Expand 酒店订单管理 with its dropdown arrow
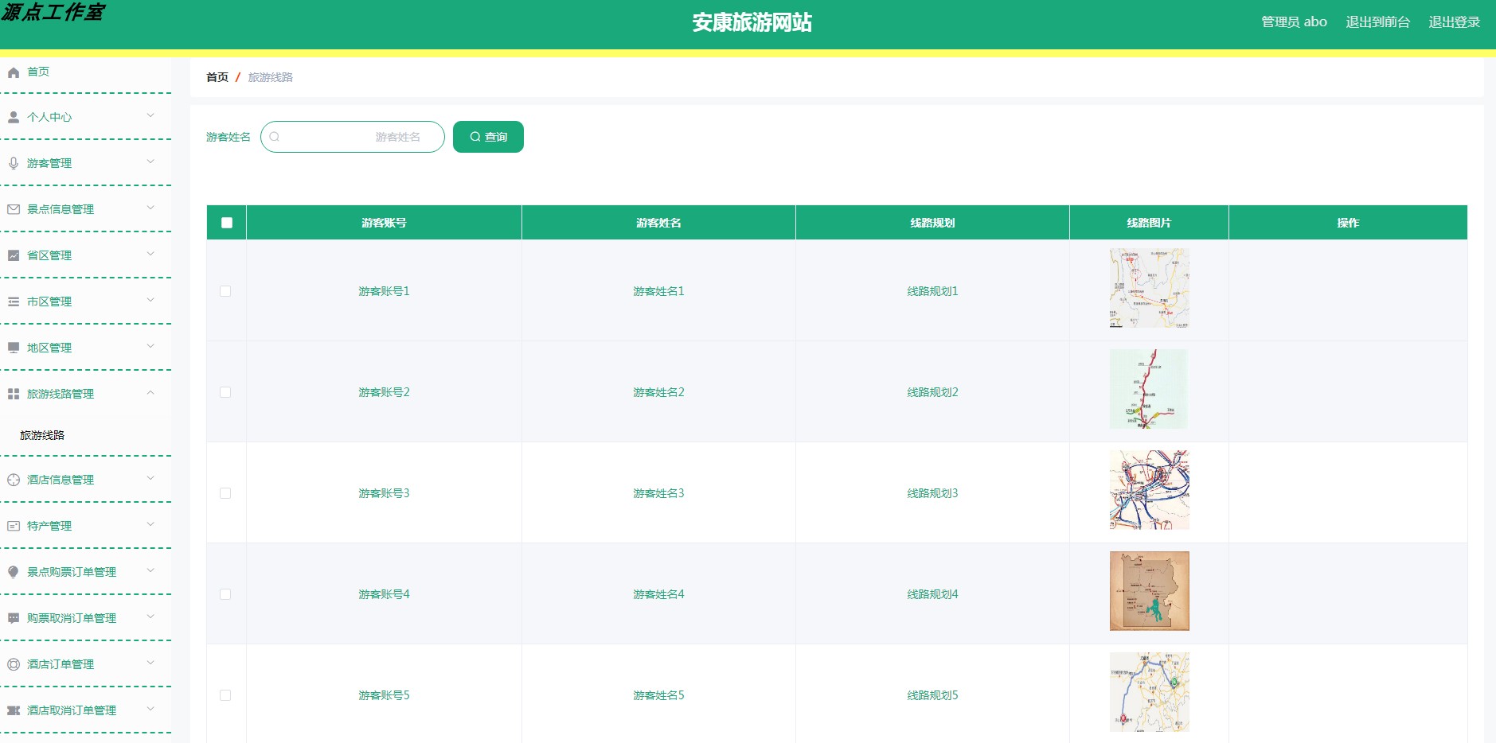This screenshot has height=743, width=1496. (x=150, y=663)
